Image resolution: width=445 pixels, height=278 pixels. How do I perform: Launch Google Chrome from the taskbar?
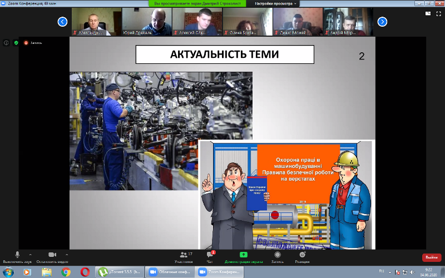click(x=66, y=272)
